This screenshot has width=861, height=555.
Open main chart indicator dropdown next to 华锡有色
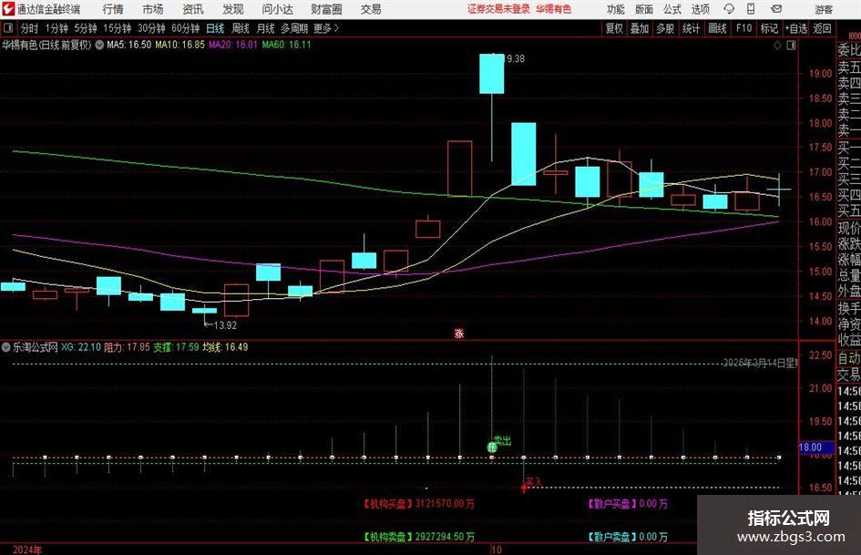[x=99, y=45]
